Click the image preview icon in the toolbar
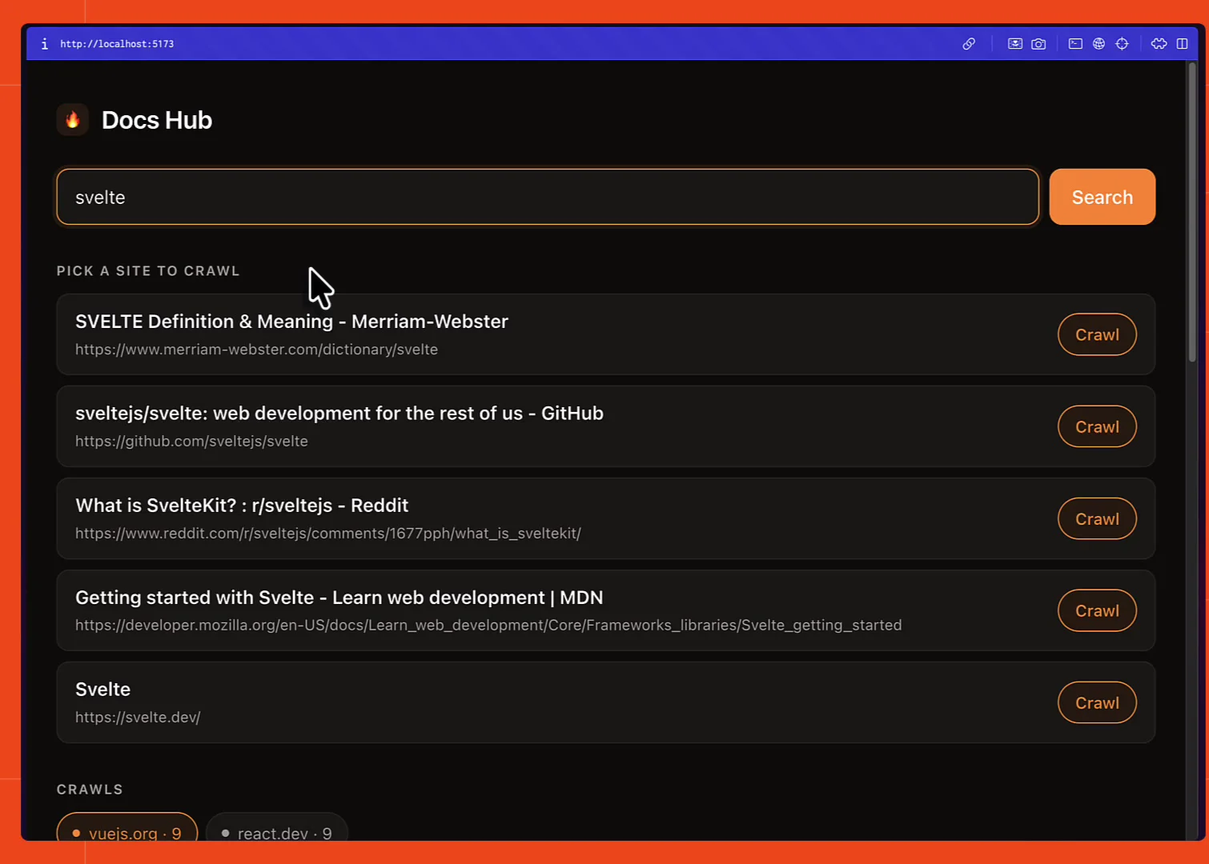This screenshot has width=1209, height=864. tap(1014, 44)
